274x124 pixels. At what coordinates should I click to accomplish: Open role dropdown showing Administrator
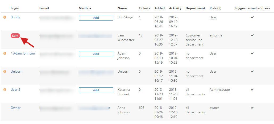pos(220,90)
